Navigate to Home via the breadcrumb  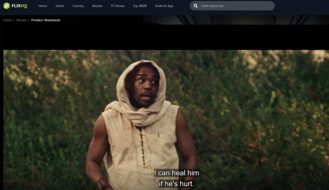(x=7, y=20)
